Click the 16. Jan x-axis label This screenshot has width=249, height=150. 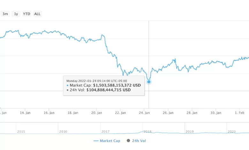click(x=49, y=113)
